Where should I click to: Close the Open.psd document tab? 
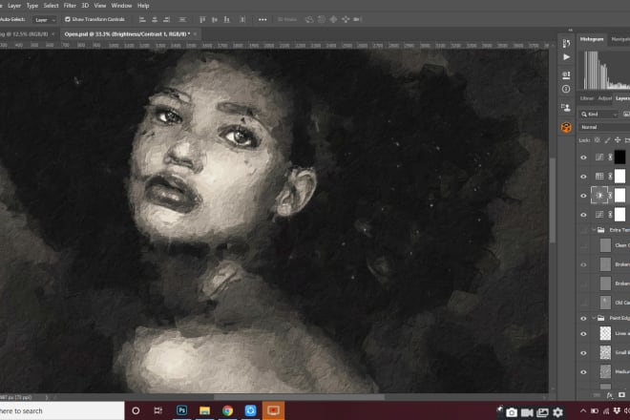(196, 34)
